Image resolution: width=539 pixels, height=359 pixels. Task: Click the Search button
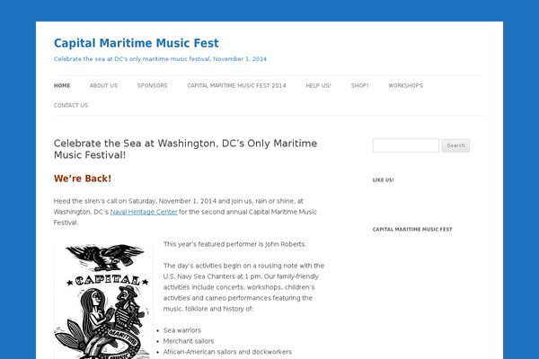(455, 145)
